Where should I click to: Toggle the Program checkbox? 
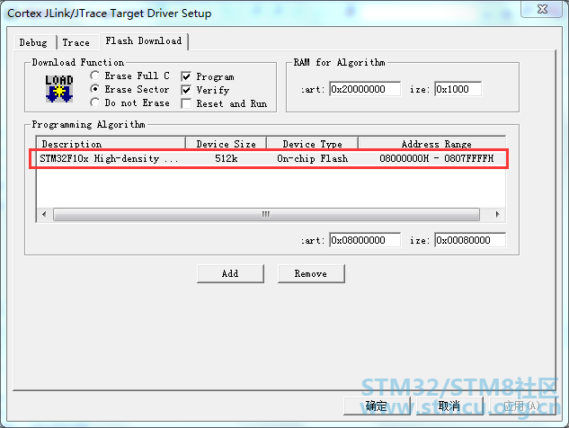tap(187, 77)
